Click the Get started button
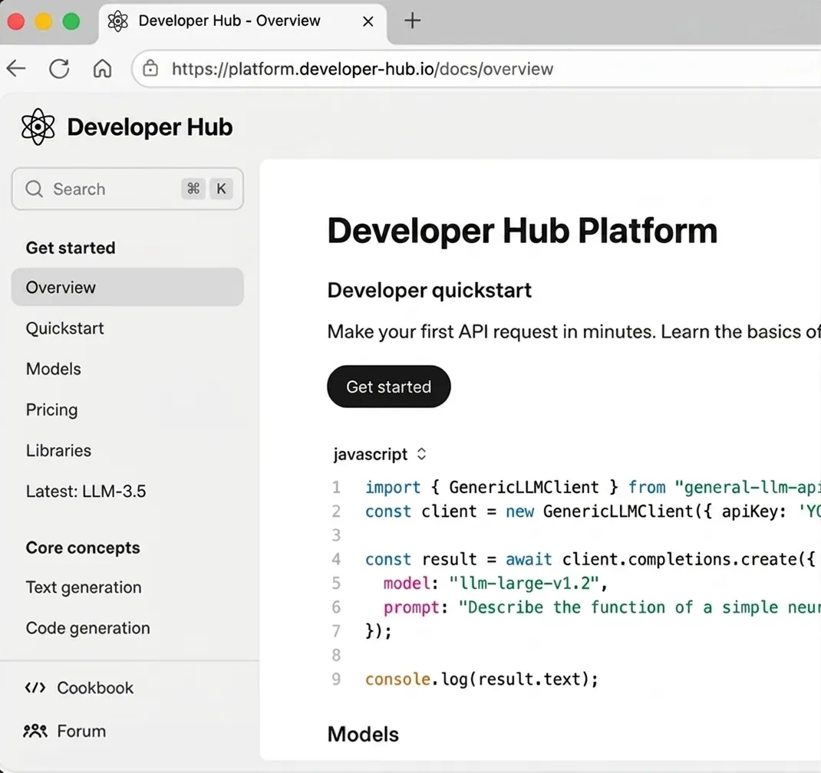This screenshot has width=821, height=773. [x=388, y=386]
